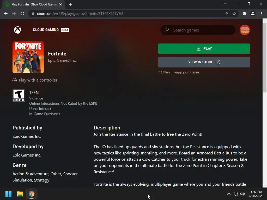Bookmark this tab with the star icon
267x200 pixels.
(x=234, y=14)
